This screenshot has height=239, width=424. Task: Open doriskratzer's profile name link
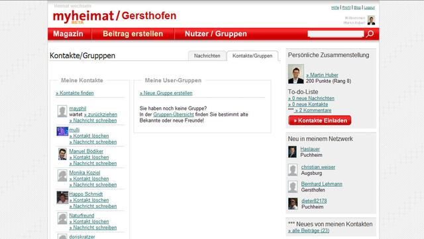point(82,236)
